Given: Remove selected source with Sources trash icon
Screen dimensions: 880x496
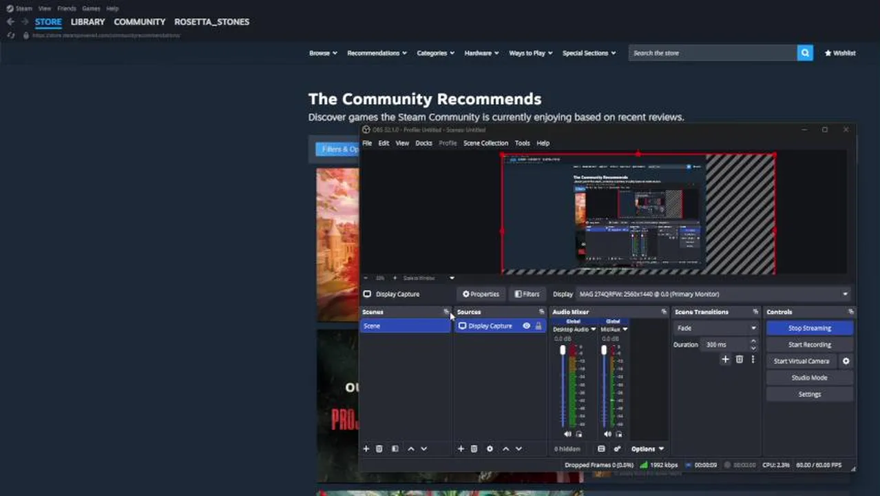Looking at the screenshot, I should (474, 449).
